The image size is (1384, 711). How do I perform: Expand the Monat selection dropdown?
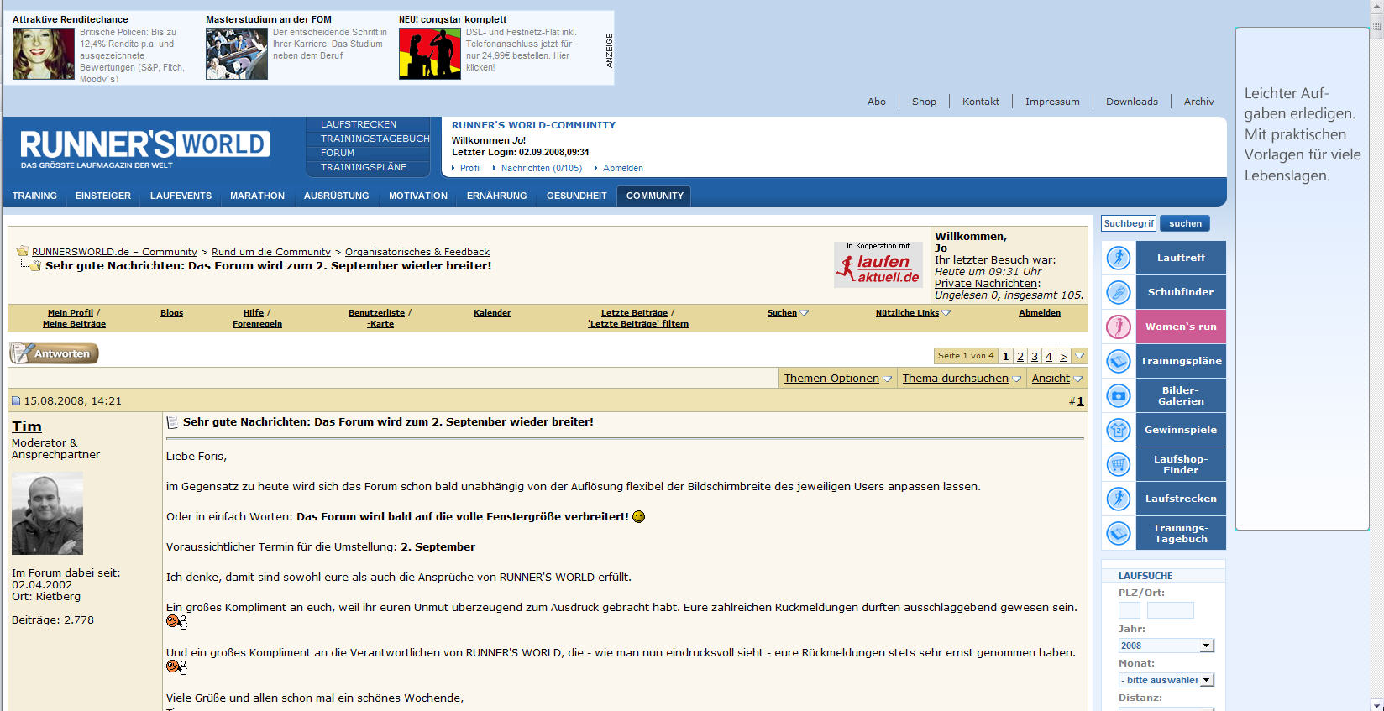pyautogui.click(x=1166, y=680)
